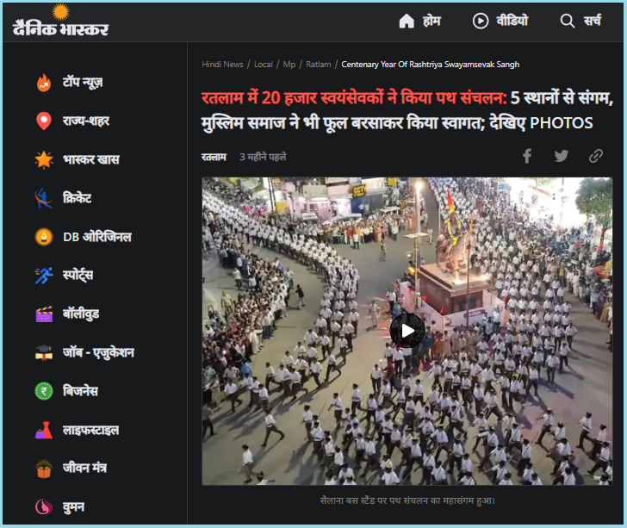
Task: Open the क्रिकेट sidebar icon
Action: [x=44, y=198]
